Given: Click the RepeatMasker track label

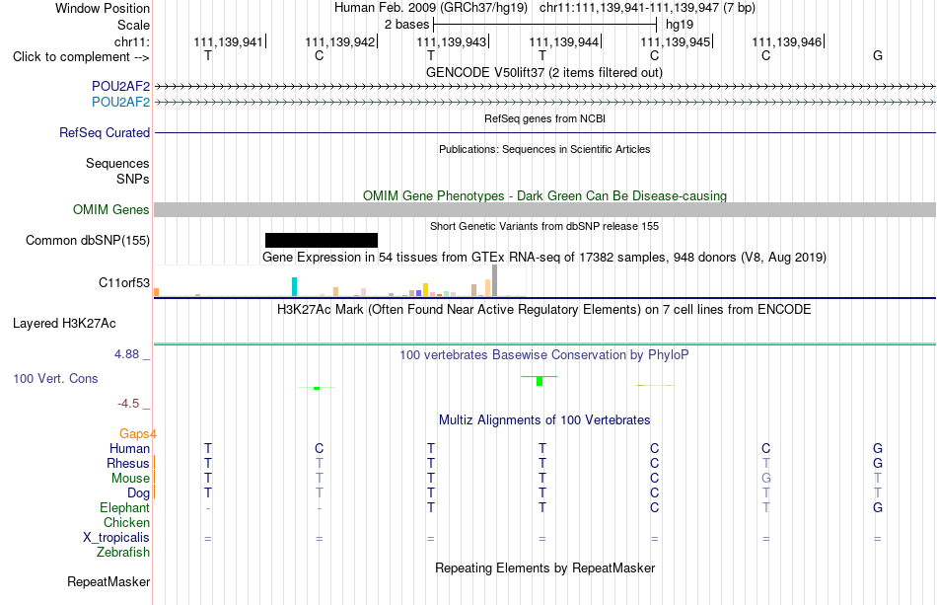Looking at the screenshot, I should 108,581.
